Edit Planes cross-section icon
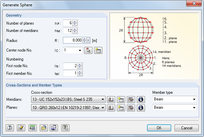Image resolution: width=204 pixels, height=137 pixels. [131, 108]
